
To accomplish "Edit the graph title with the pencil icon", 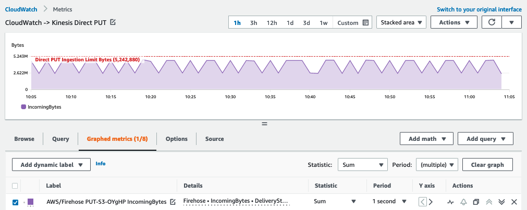I will [113, 23].
